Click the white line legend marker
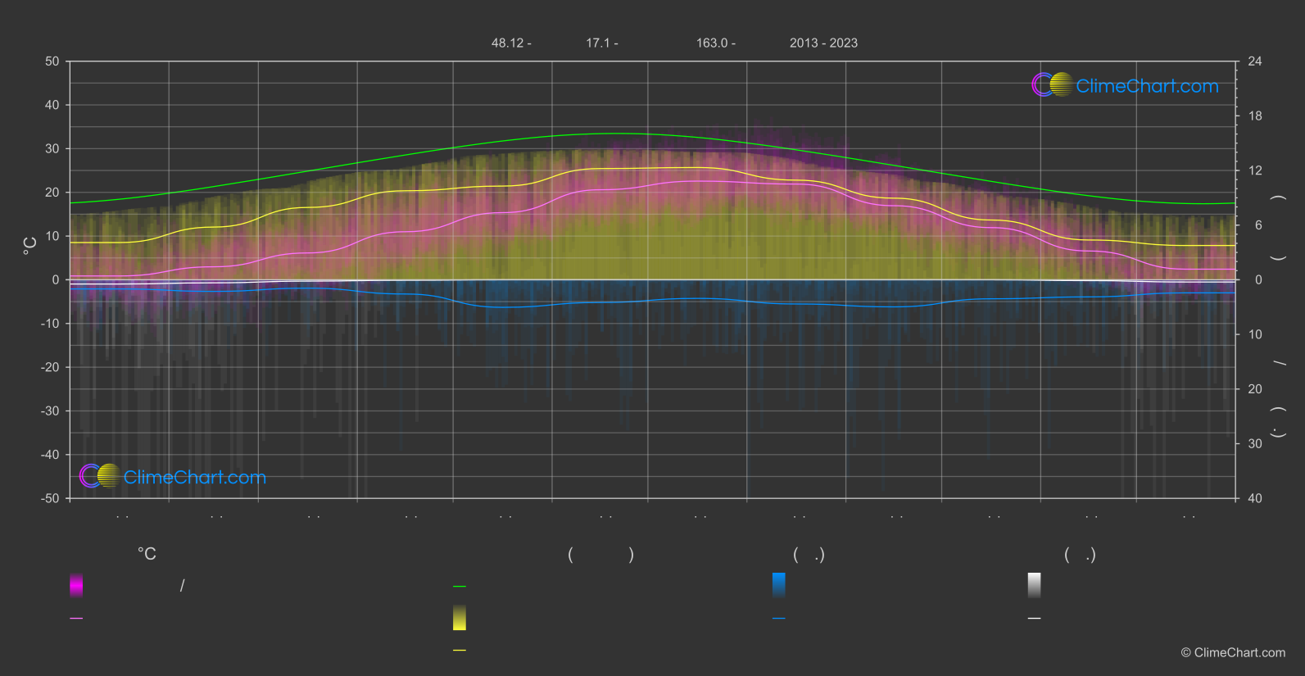 pyautogui.click(x=1034, y=619)
